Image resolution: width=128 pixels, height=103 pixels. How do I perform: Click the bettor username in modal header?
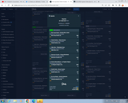click(x=68, y=23)
